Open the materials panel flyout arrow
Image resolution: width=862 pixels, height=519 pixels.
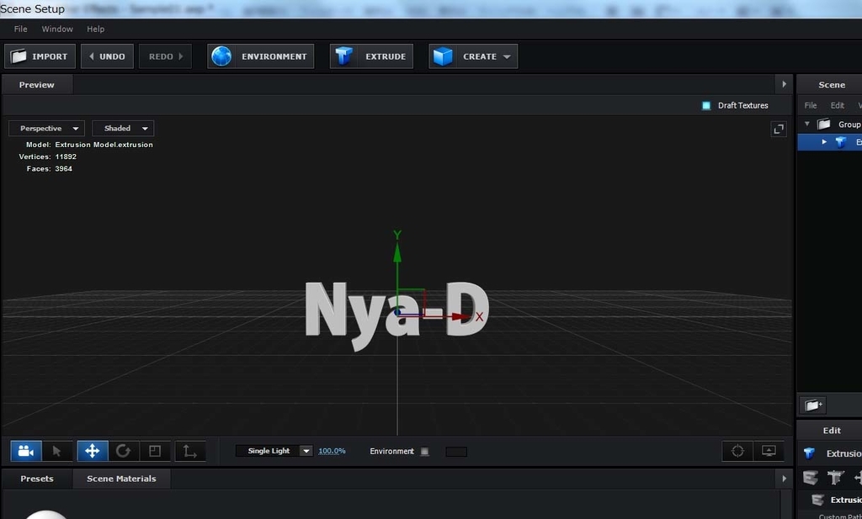[x=784, y=479]
